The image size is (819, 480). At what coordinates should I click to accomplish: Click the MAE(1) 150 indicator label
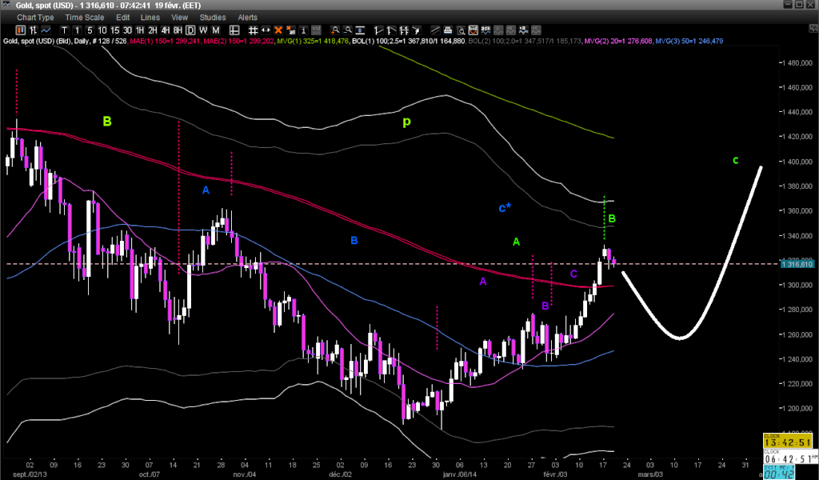click(165, 41)
